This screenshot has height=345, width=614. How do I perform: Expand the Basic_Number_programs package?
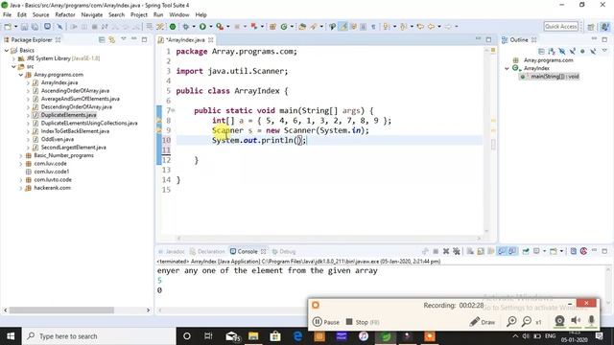[21, 155]
